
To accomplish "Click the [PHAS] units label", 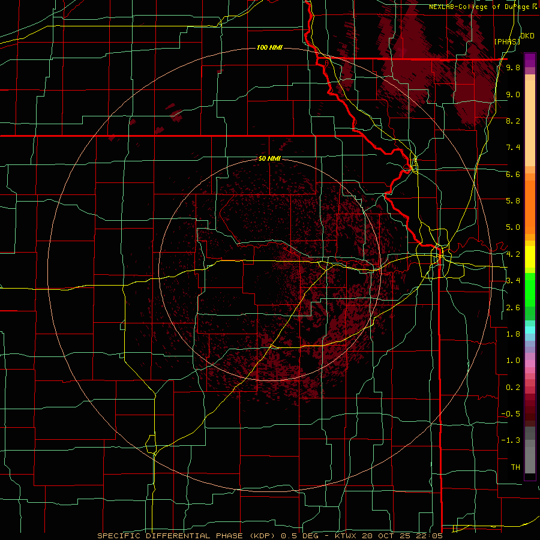I will click(x=507, y=41).
